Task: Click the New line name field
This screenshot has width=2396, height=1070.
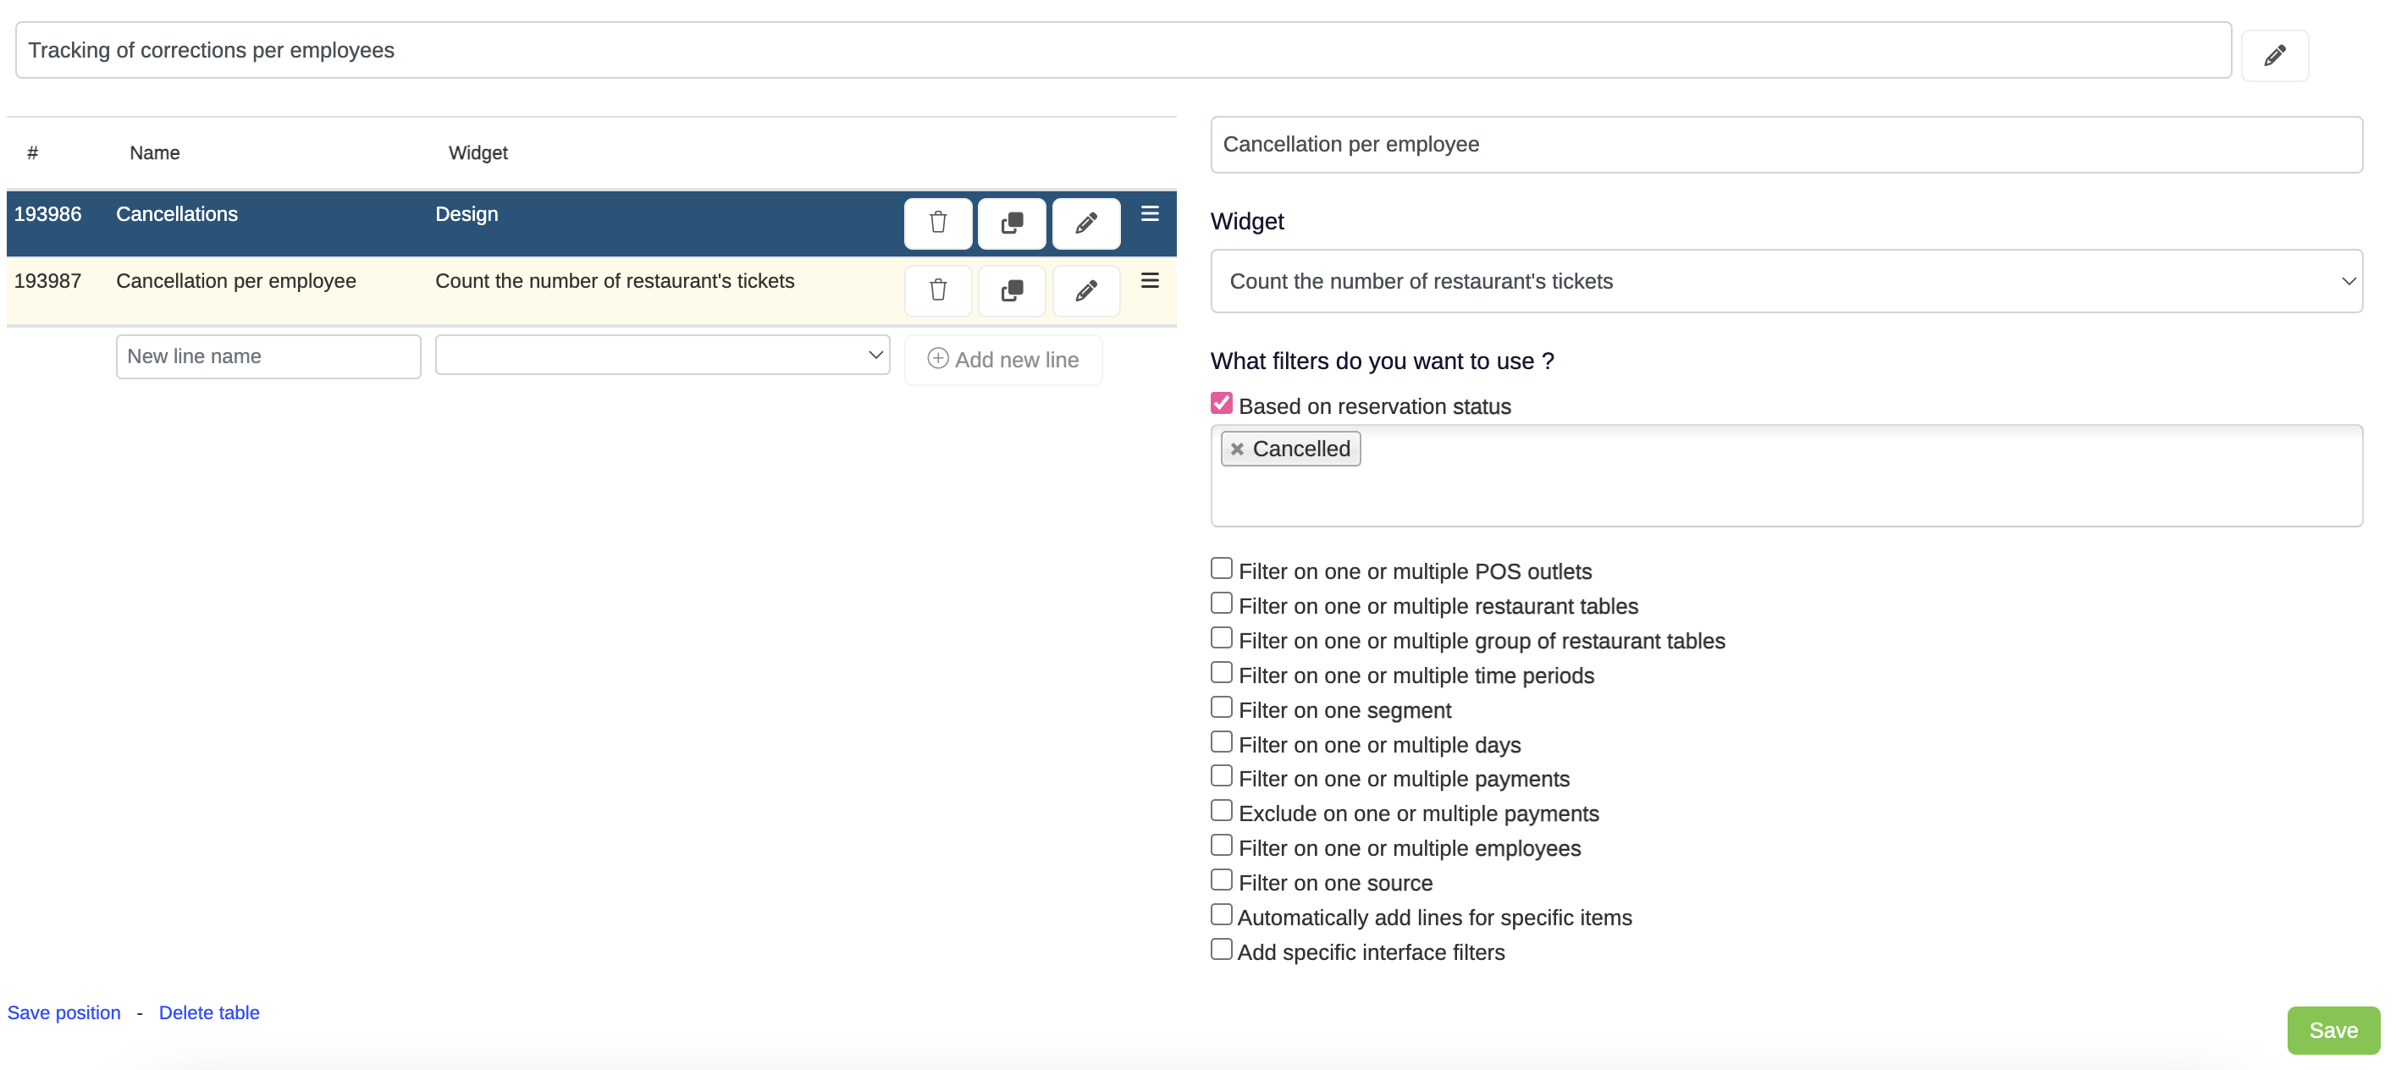Action: click(268, 357)
